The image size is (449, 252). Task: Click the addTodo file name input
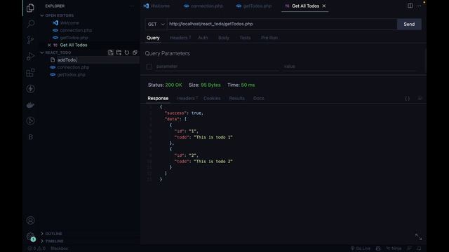98,60
